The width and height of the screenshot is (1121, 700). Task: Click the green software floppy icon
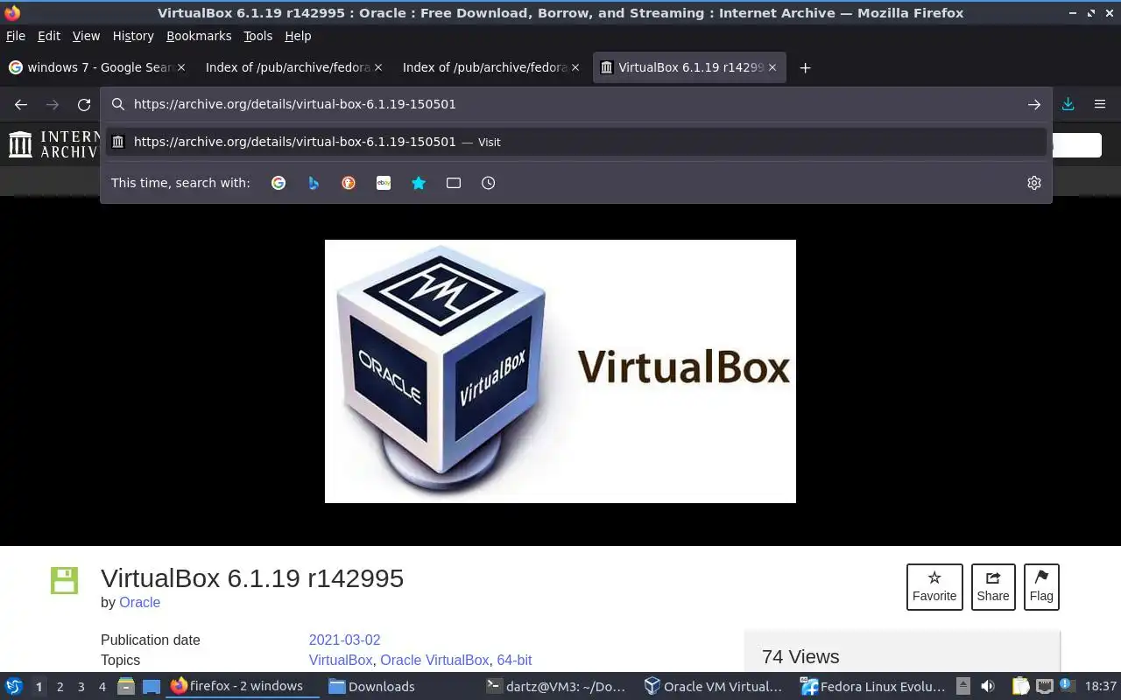[64, 580]
